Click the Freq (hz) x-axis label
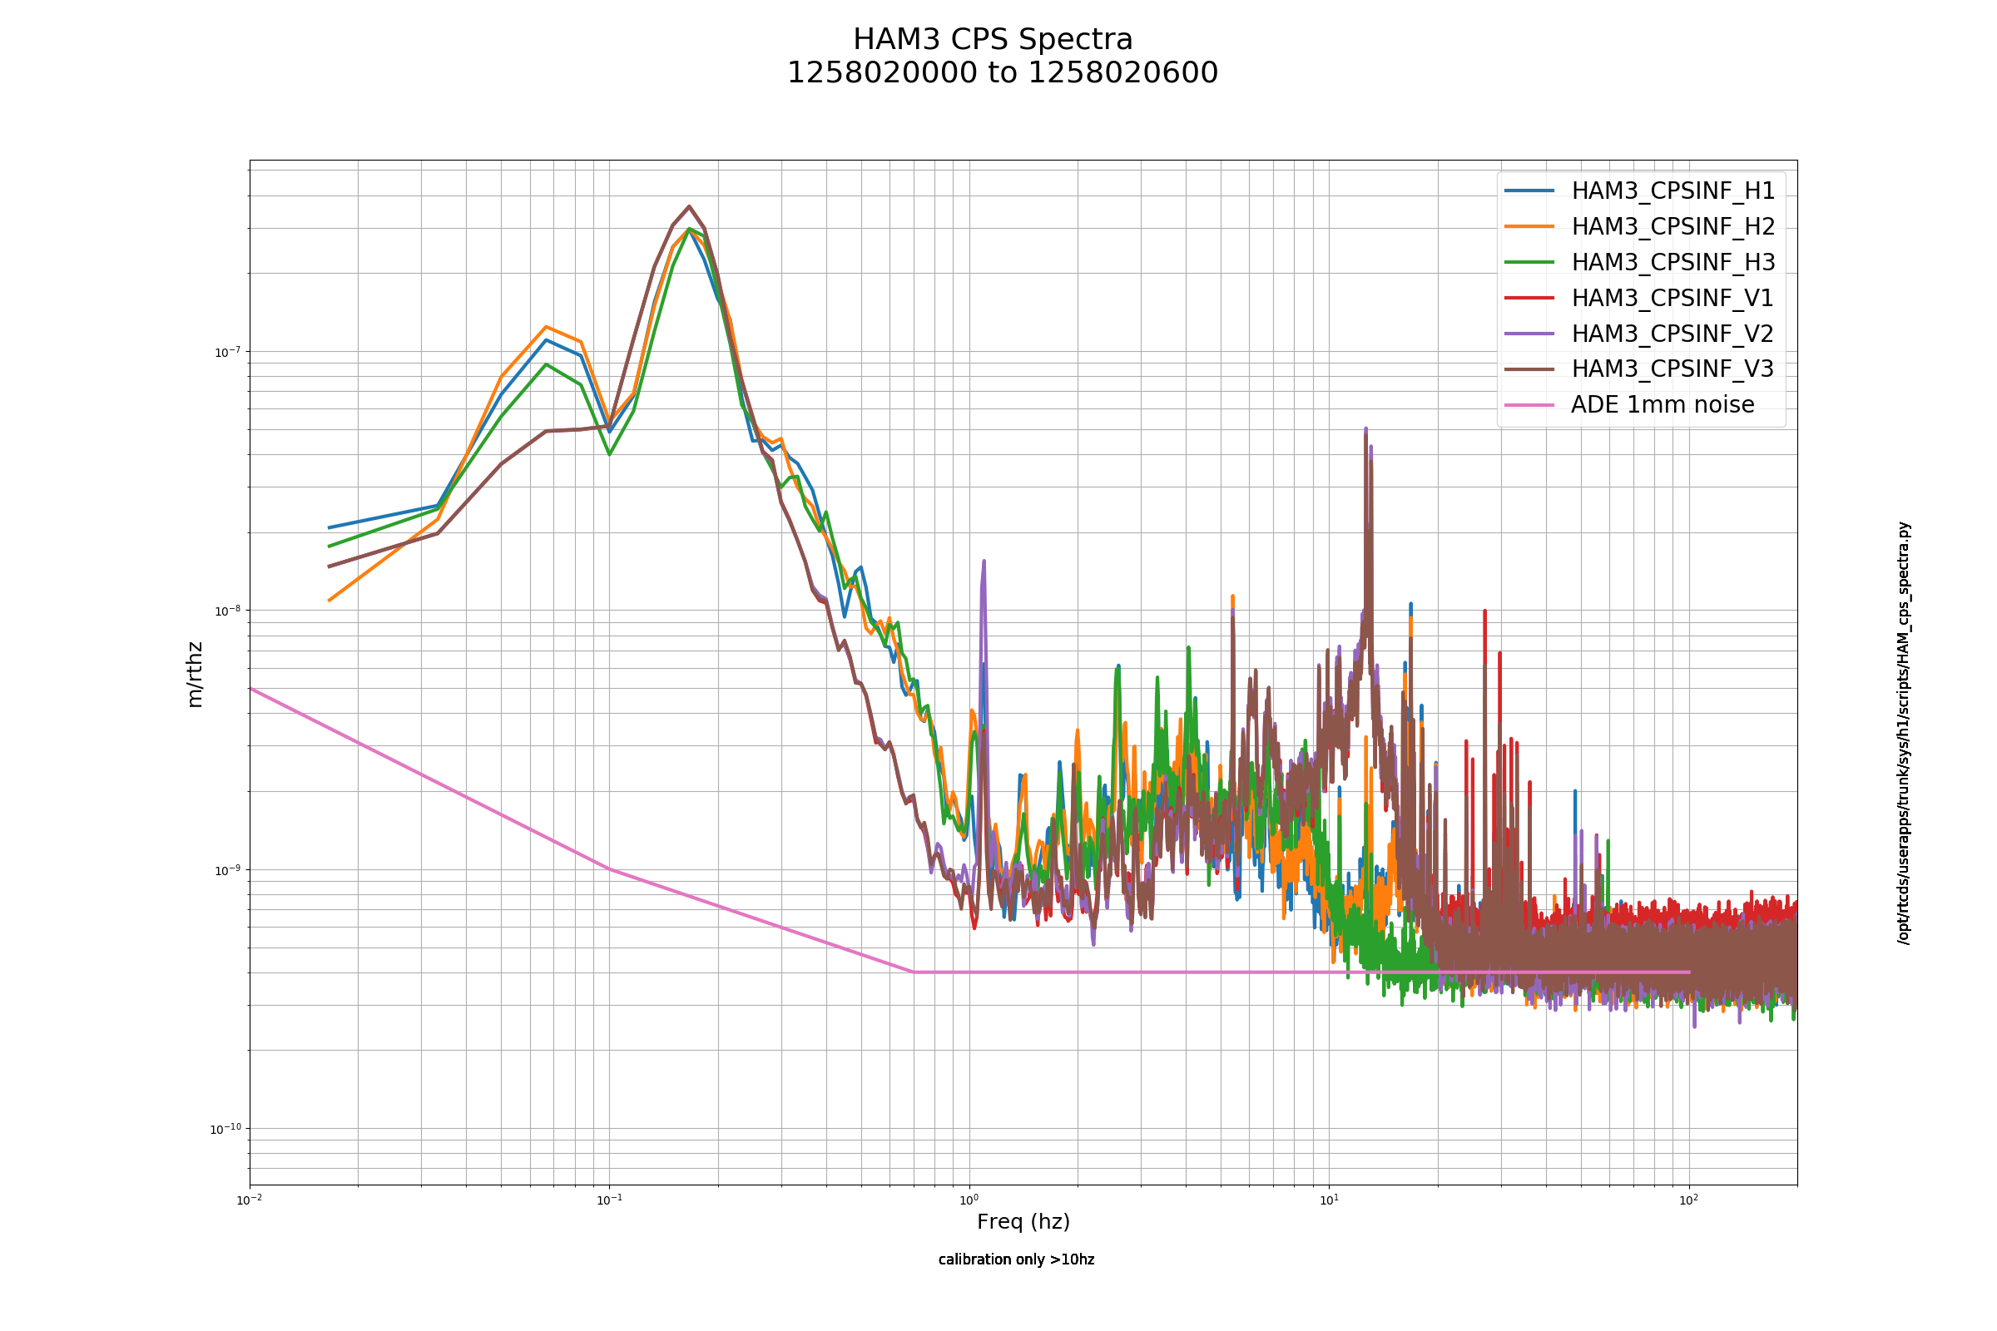 pos(1023,1222)
